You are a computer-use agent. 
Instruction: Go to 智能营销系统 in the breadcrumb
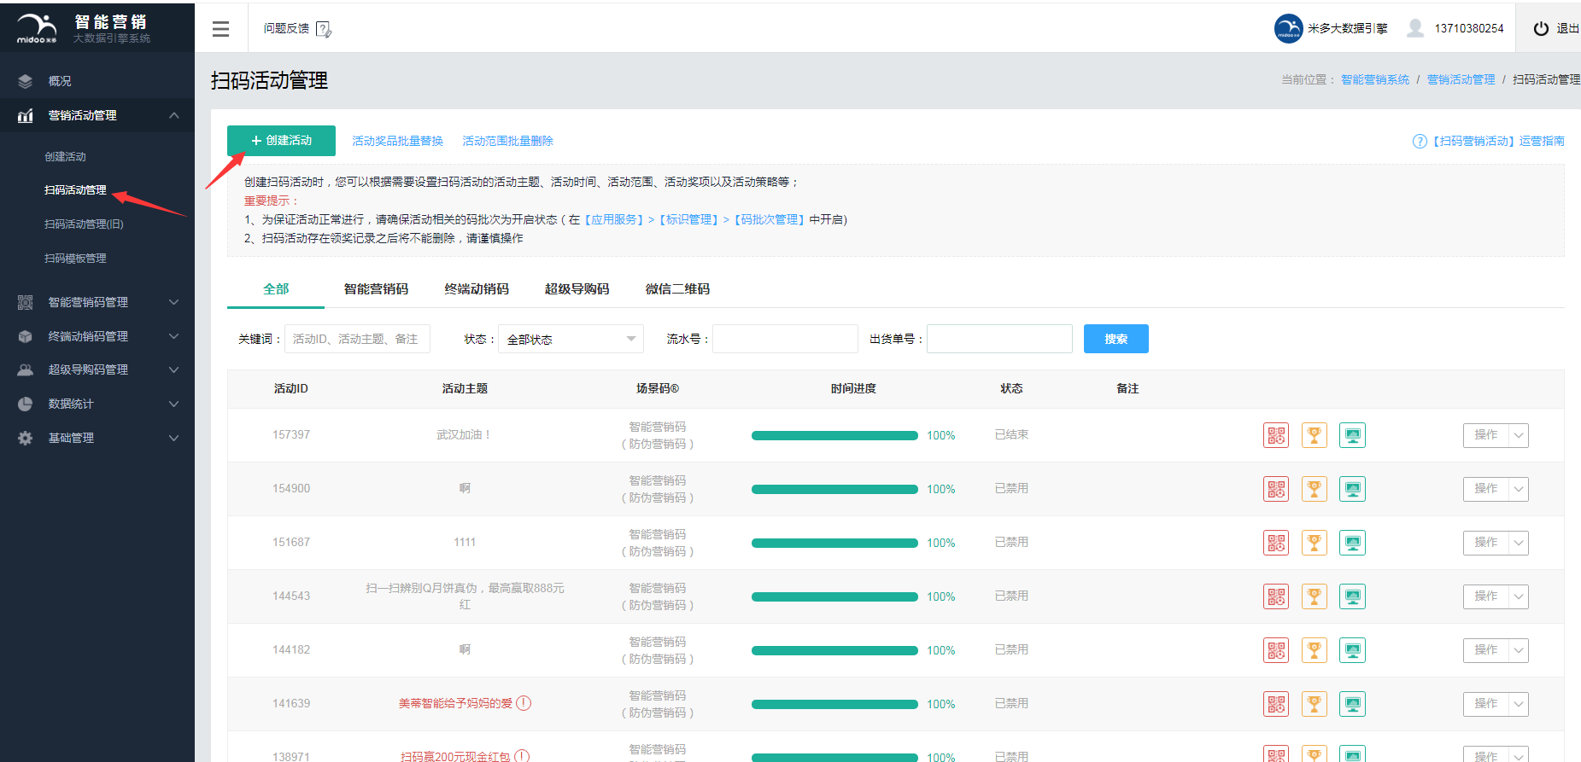coord(1375,79)
